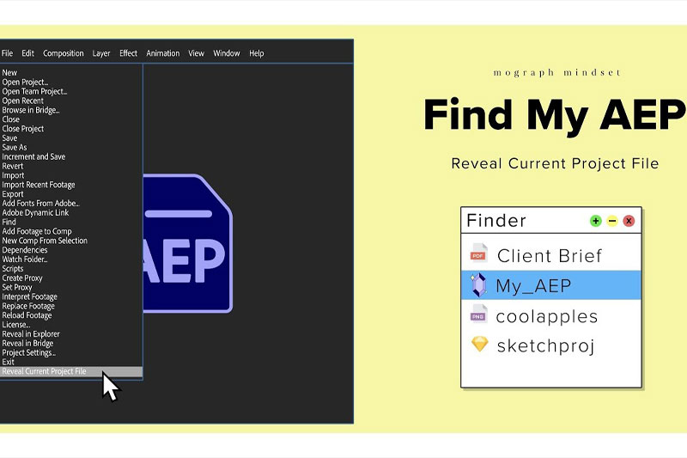Select Save in the File menu
Viewport: 687px width, 458px height.
click(9, 138)
